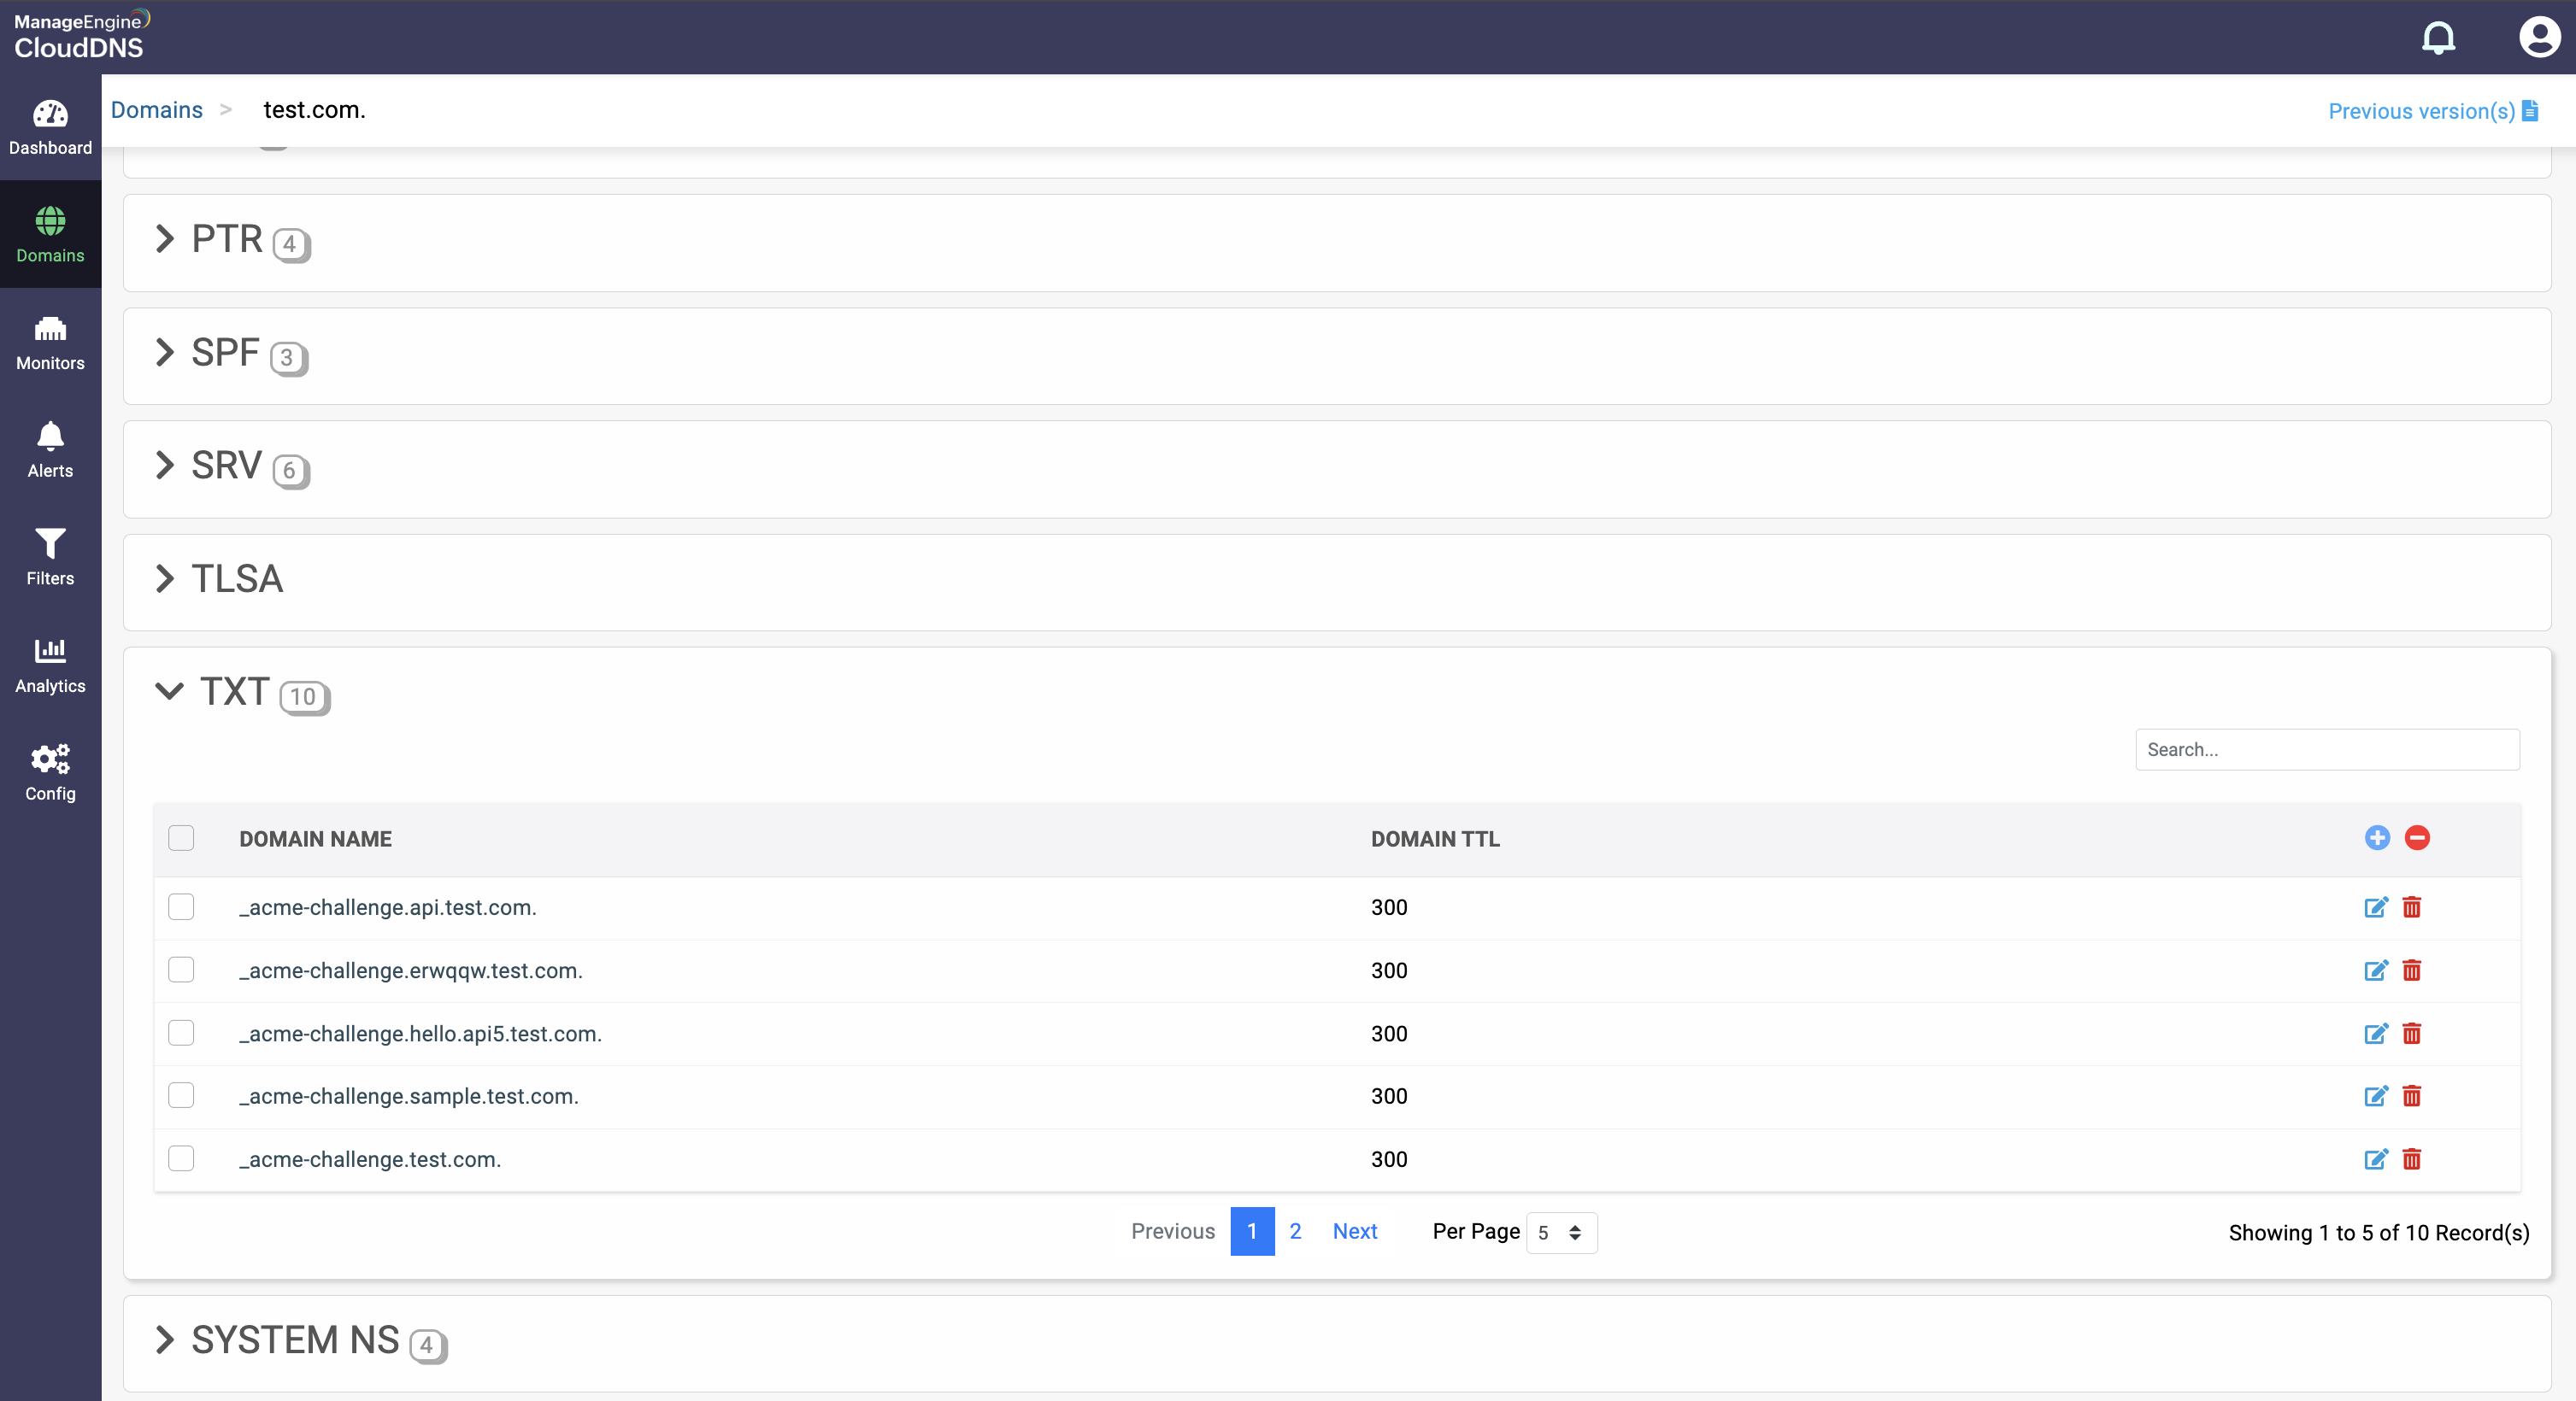Click the TXT records search field
The image size is (2576, 1401).
pos(2326,749)
